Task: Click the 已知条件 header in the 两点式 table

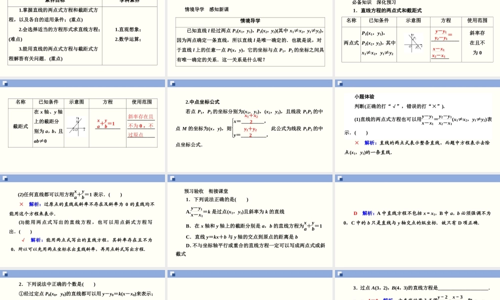Action: coord(378,20)
